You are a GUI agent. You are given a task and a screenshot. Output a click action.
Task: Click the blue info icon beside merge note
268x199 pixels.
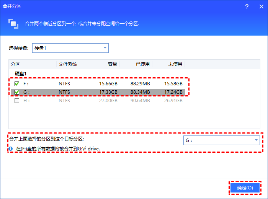tap(11, 149)
